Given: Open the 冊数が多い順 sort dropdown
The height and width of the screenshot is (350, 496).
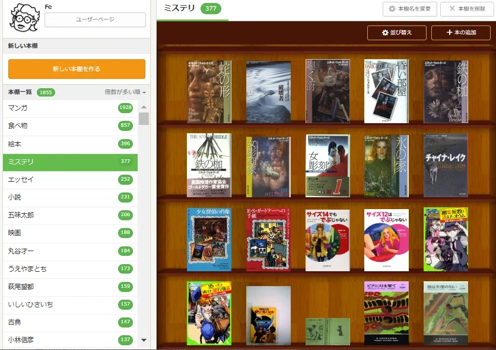Looking at the screenshot, I should pos(125,92).
